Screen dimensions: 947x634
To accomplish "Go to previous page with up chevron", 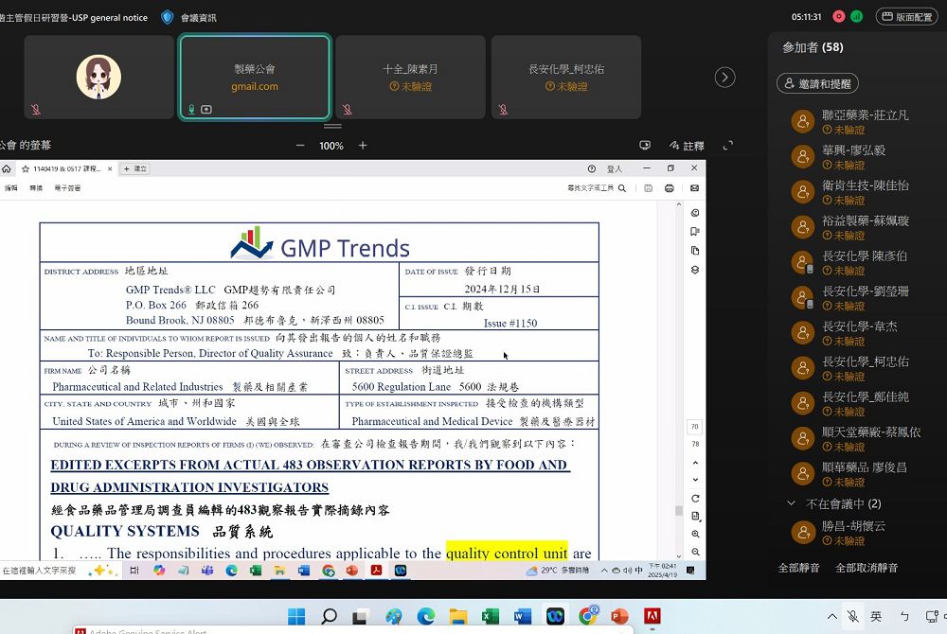I will click(x=695, y=463).
